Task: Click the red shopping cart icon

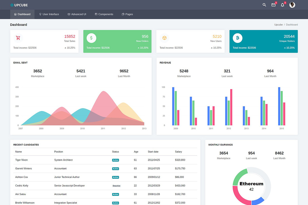Action: pos(18,38)
